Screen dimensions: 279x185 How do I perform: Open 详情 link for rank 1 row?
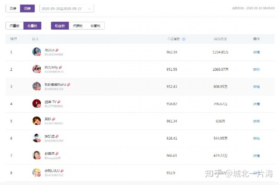tap(256, 52)
